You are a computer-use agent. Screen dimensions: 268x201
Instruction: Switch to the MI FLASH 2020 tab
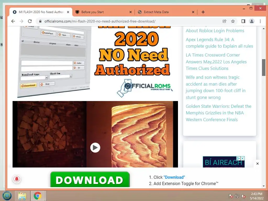(x=41, y=12)
